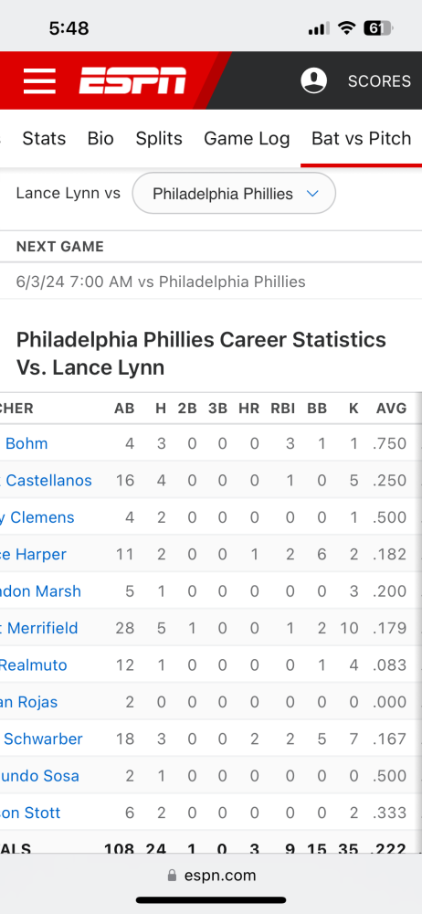Open the user profile icon
This screenshot has height=914, width=422.
pos(313,80)
